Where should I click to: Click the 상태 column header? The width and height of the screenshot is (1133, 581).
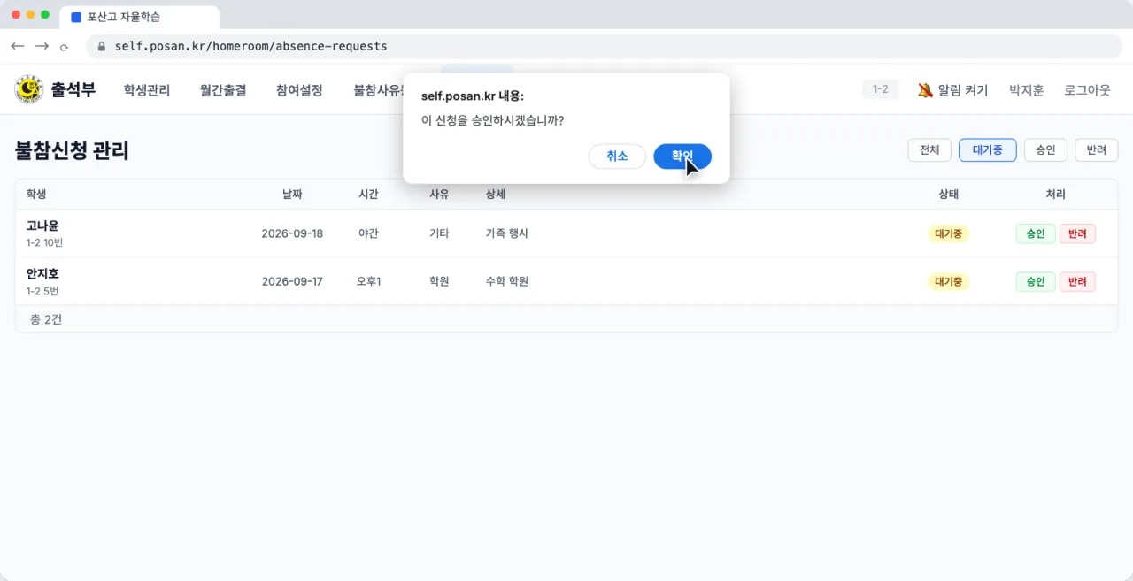pyautogui.click(x=948, y=195)
